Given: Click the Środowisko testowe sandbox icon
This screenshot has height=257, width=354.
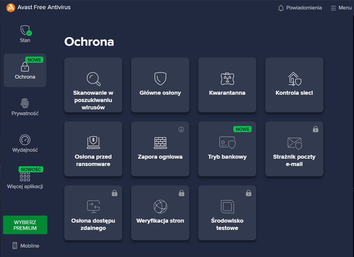Looking at the screenshot, I should click(x=227, y=206).
